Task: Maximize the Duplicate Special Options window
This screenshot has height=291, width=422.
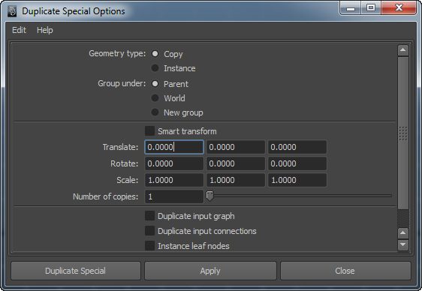Action: click(x=371, y=7)
